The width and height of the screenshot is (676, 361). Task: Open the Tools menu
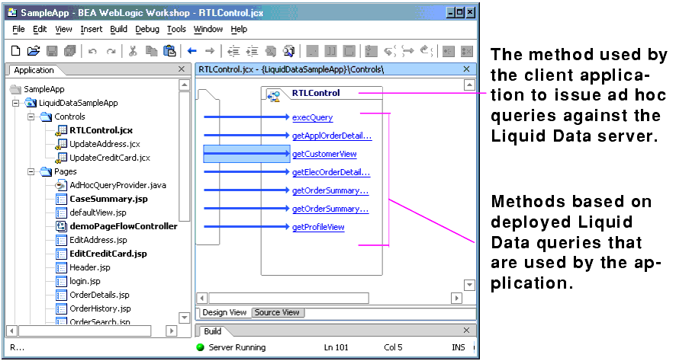coord(176,29)
